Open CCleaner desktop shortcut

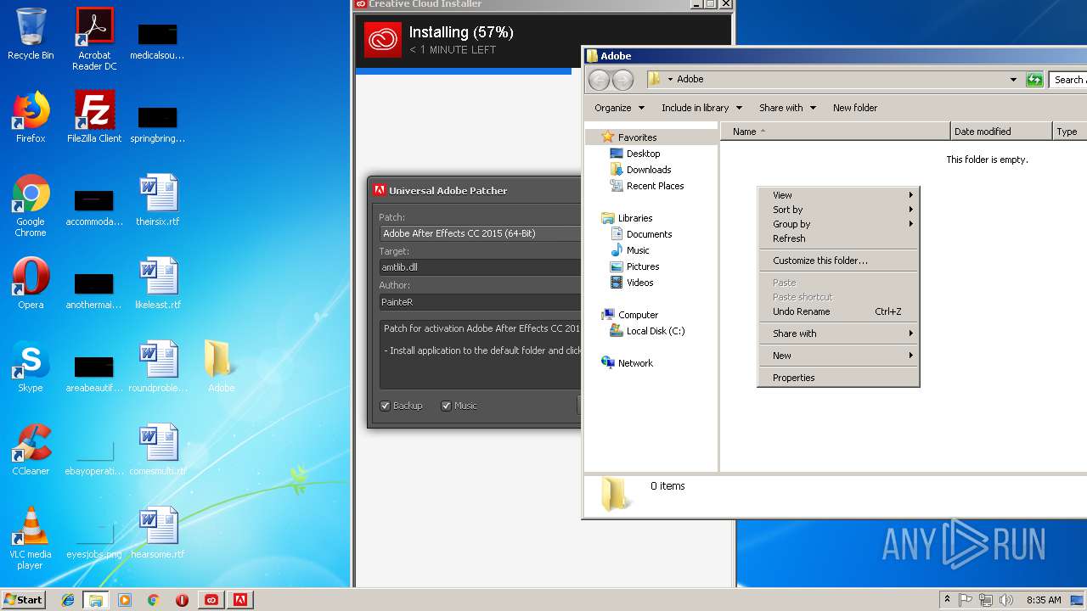tap(31, 450)
